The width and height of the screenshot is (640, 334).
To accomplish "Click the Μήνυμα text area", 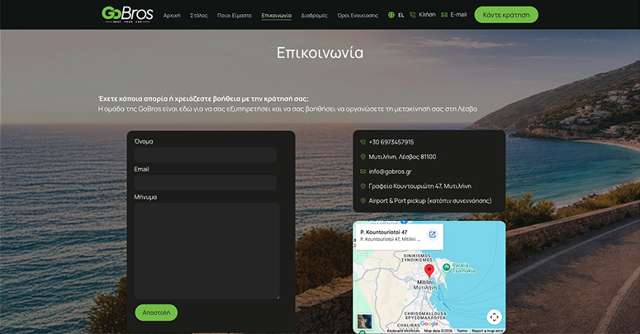I will 207,251.
